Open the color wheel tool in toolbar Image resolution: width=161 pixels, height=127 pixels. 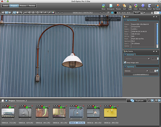click(53, 13)
